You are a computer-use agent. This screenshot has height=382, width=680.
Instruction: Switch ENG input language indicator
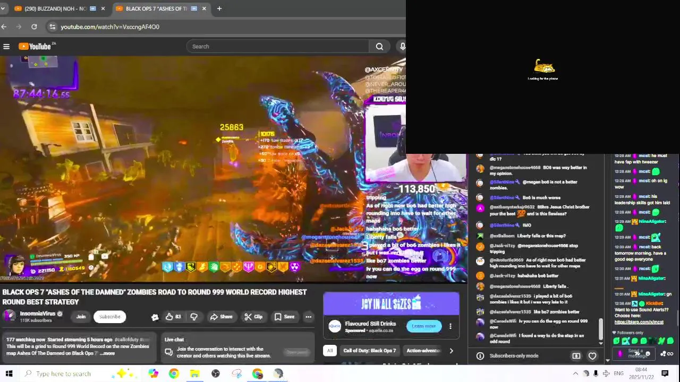618,374
